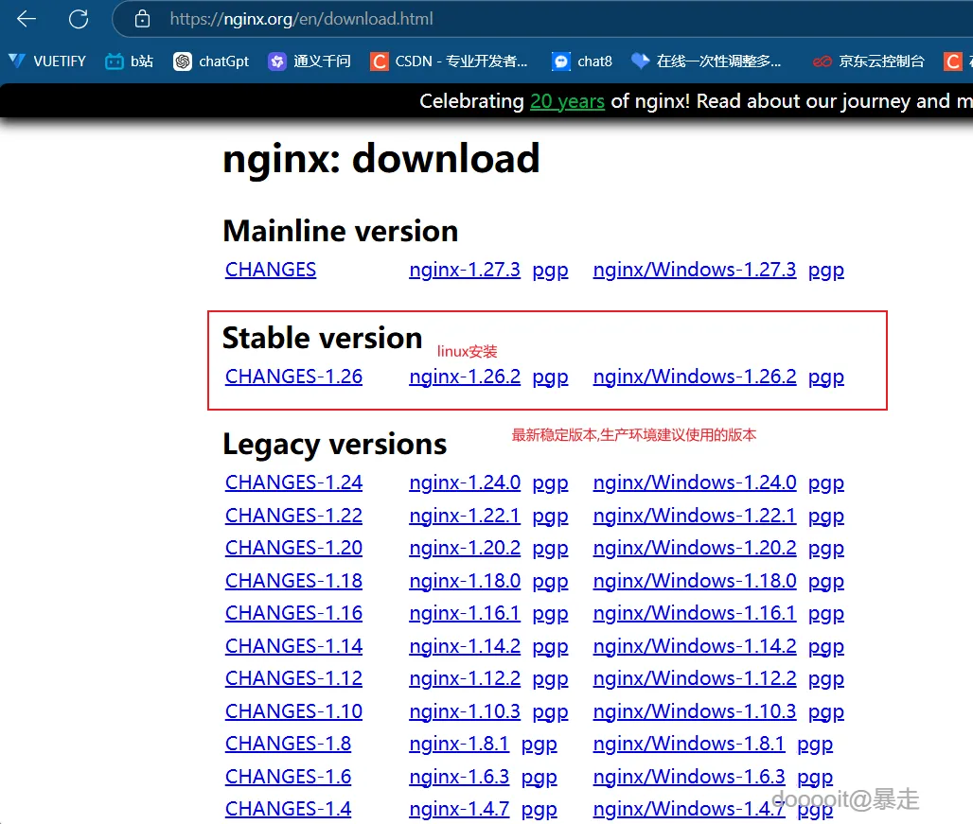
Task: Open pgp signature for nginx-1.27.3
Action: tap(551, 271)
